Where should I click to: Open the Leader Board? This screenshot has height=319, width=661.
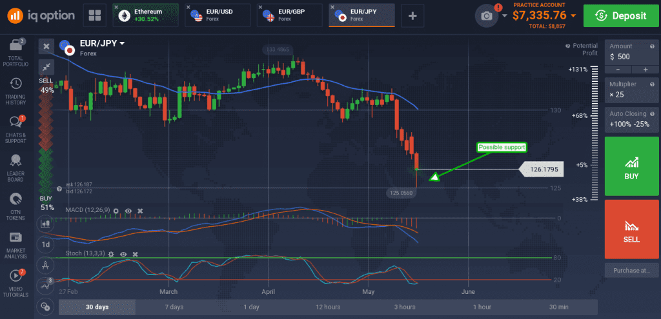point(15,168)
